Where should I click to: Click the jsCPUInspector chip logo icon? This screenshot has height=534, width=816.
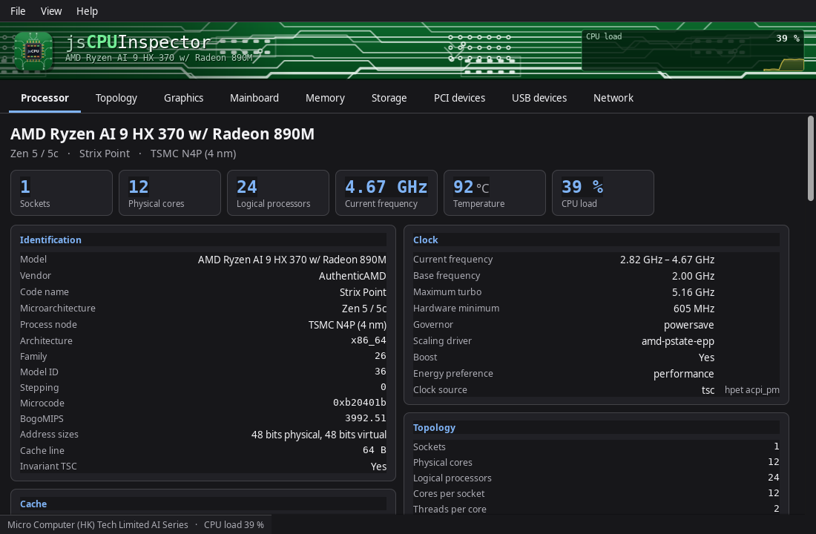[x=33, y=51]
